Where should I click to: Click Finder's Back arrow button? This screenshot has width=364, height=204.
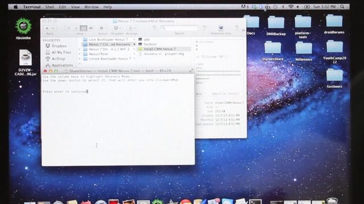tap(47, 28)
